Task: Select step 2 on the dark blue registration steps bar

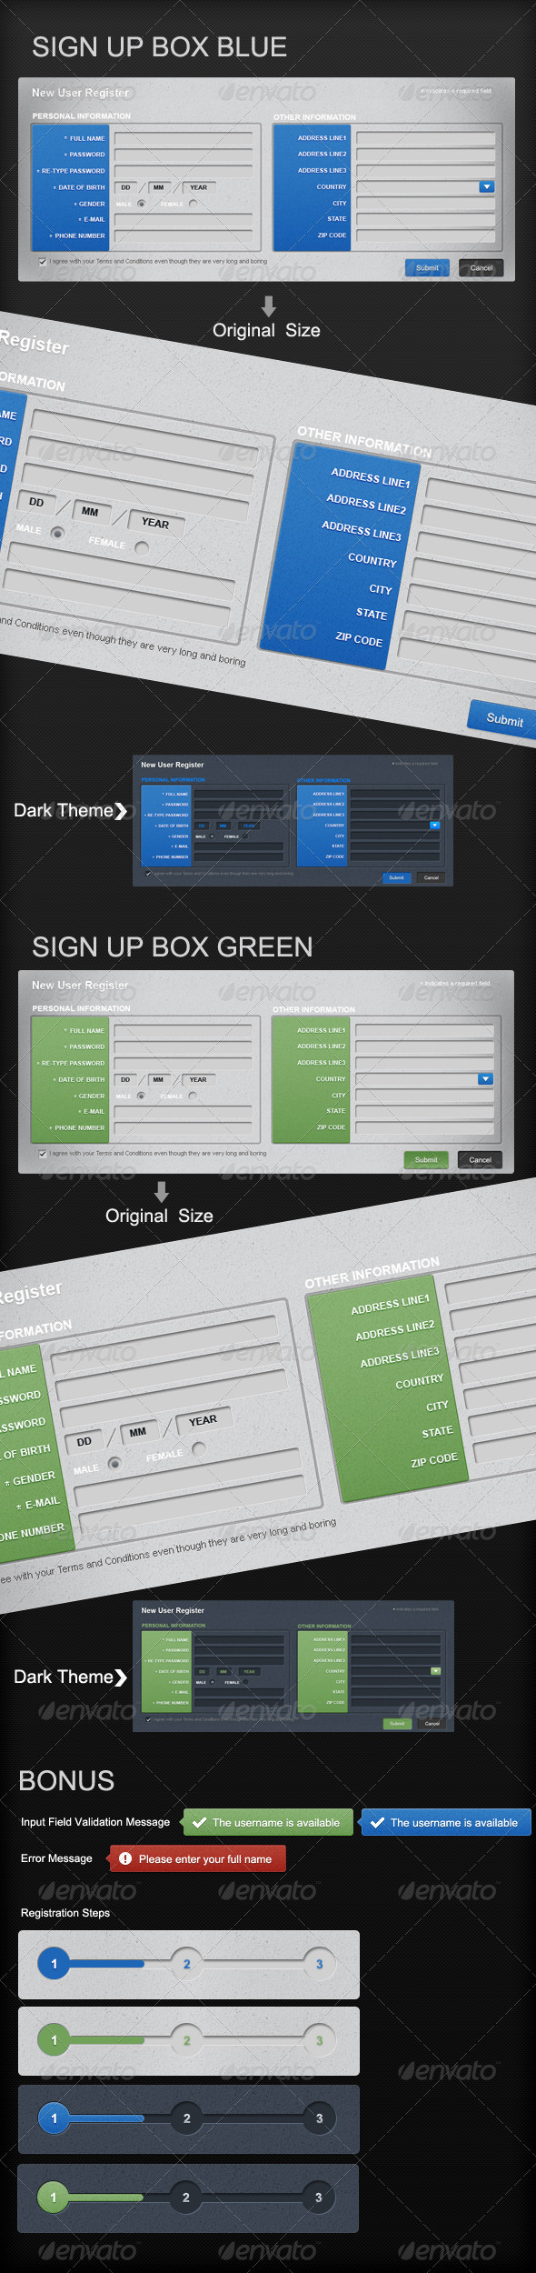Action: (186, 2118)
